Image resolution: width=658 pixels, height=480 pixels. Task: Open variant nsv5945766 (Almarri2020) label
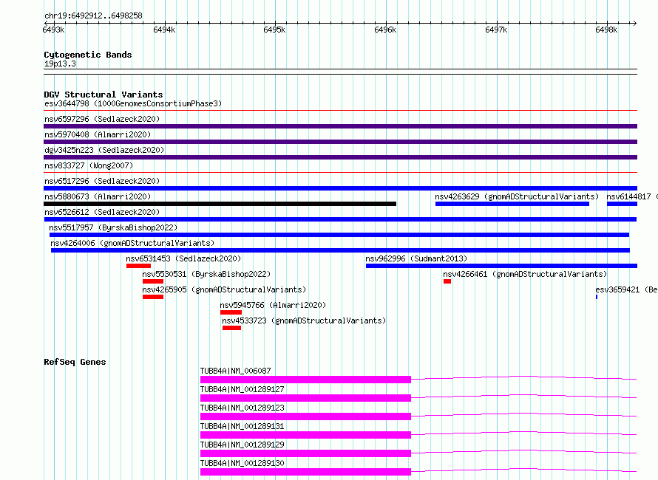(274, 305)
